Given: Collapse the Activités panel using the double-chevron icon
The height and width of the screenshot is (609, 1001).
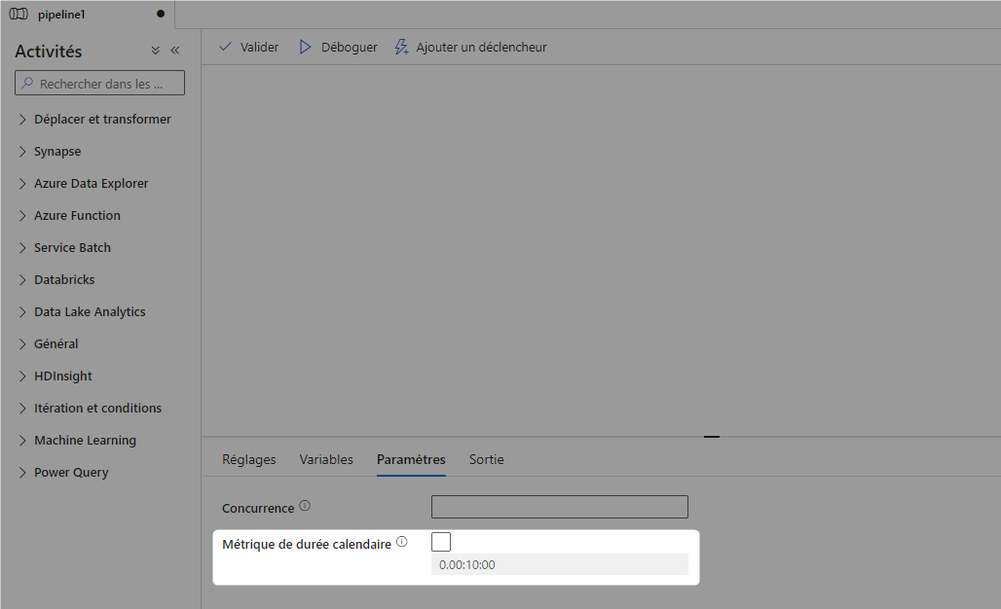Looking at the screenshot, I should tap(174, 50).
